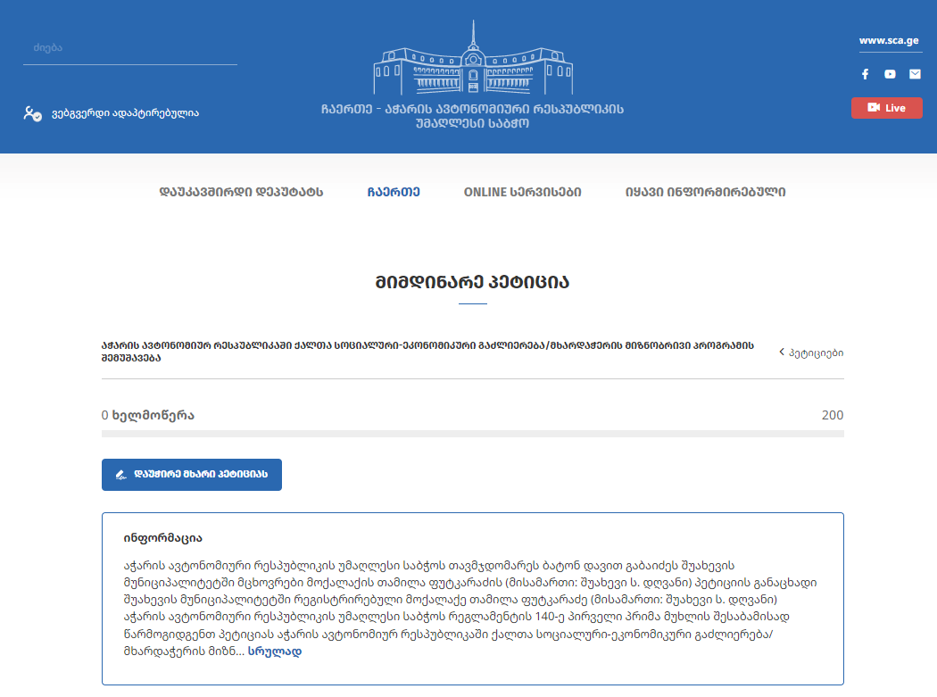Open the YouTube channel icon
The height and width of the screenshot is (697, 937).
(x=890, y=74)
